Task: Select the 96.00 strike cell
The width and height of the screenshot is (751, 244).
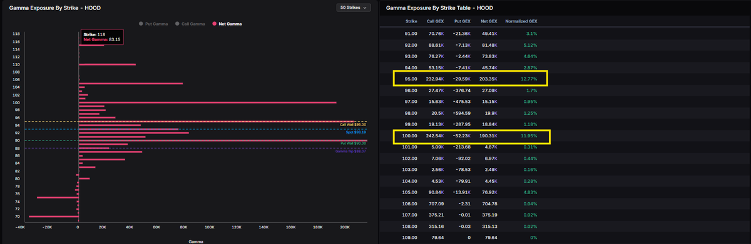Action: (x=411, y=90)
